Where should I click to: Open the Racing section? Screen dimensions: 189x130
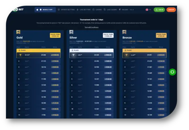124,10
